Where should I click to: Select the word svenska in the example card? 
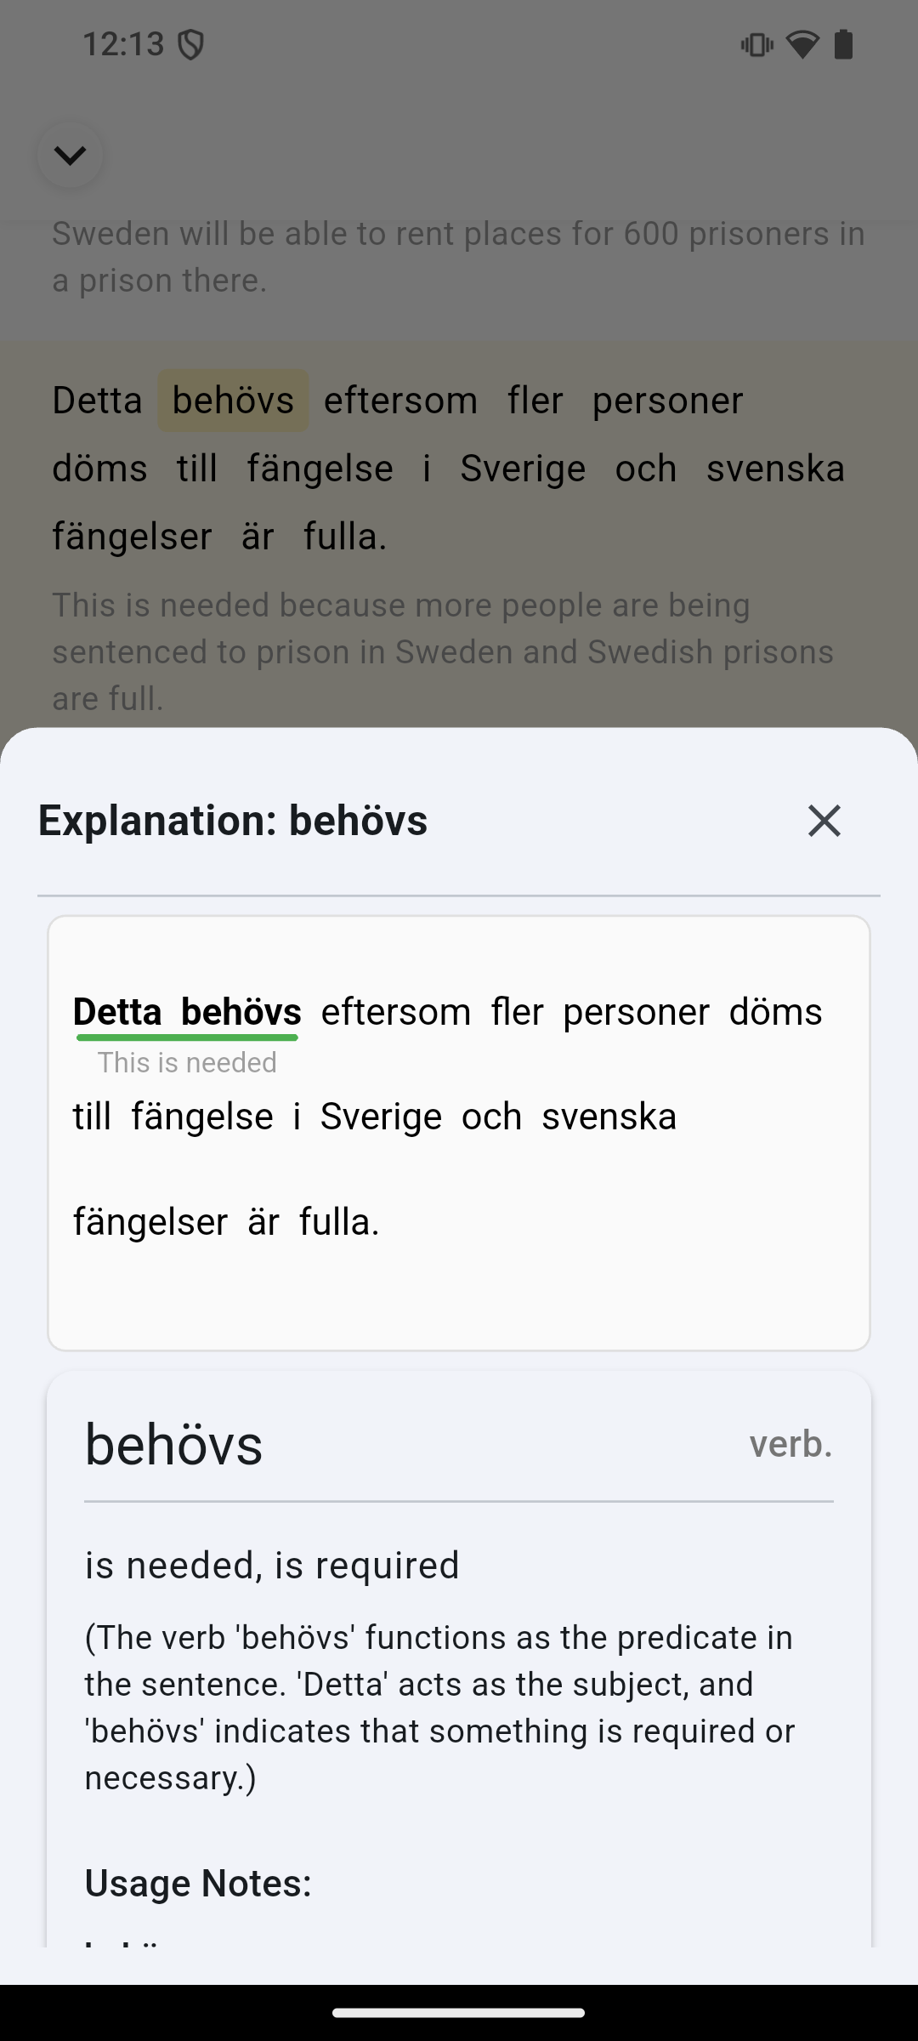pos(609,1117)
